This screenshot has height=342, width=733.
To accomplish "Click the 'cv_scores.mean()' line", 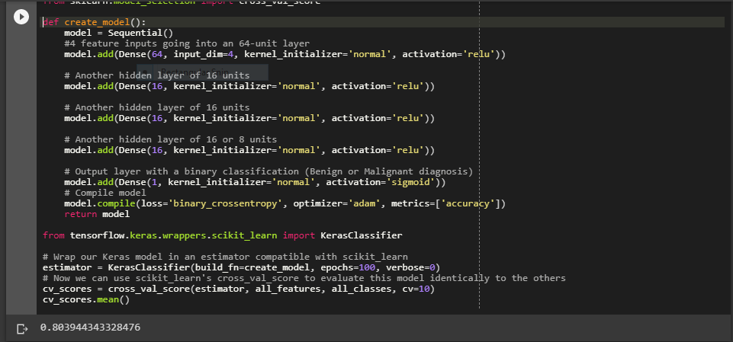I will (x=86, y=300).
